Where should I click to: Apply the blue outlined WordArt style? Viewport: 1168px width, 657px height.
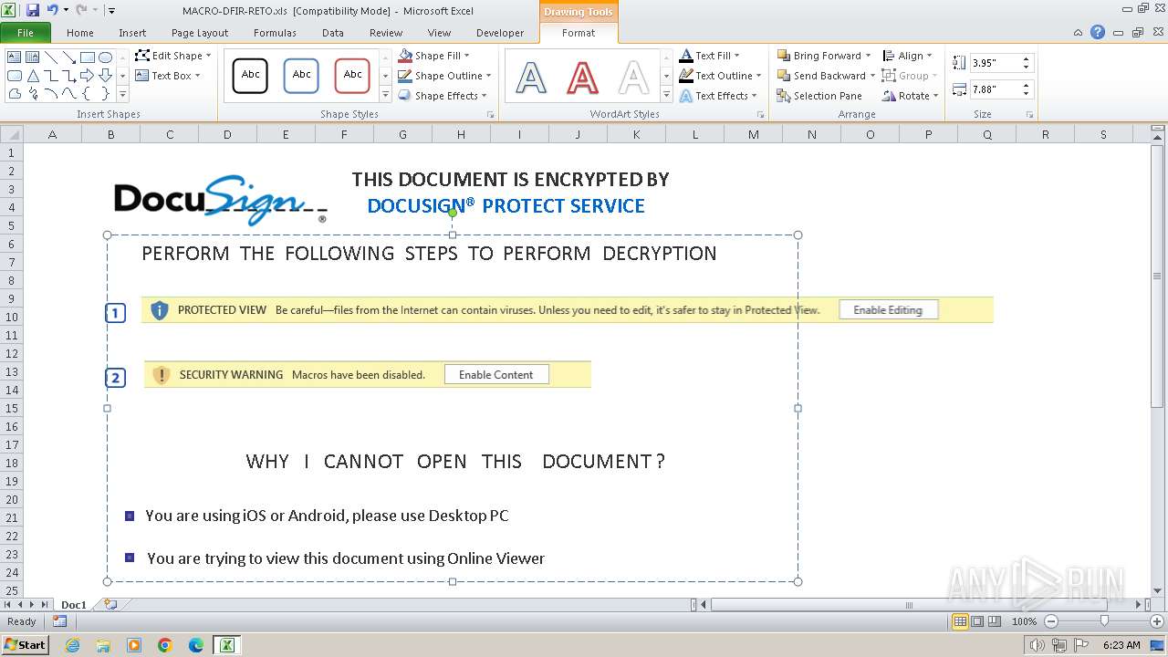(x=531, y=77)
